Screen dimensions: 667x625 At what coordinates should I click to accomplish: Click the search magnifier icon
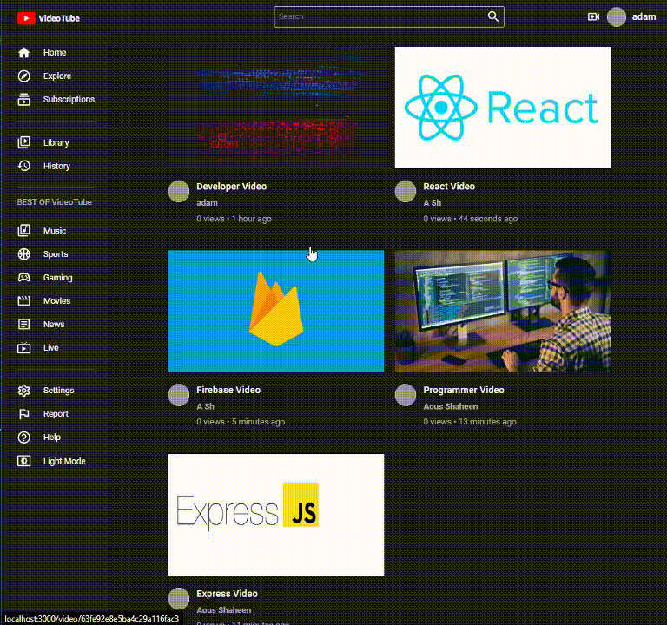(493, 16)
